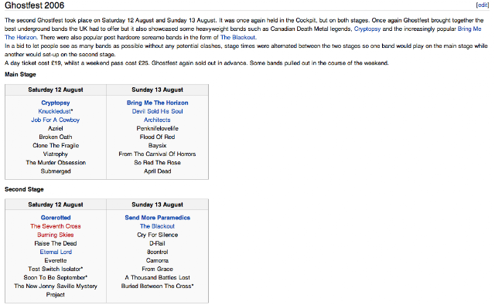Open the Send More Paramedics link
The height and width of the screenshot is (305, 495).
[157, 218]
